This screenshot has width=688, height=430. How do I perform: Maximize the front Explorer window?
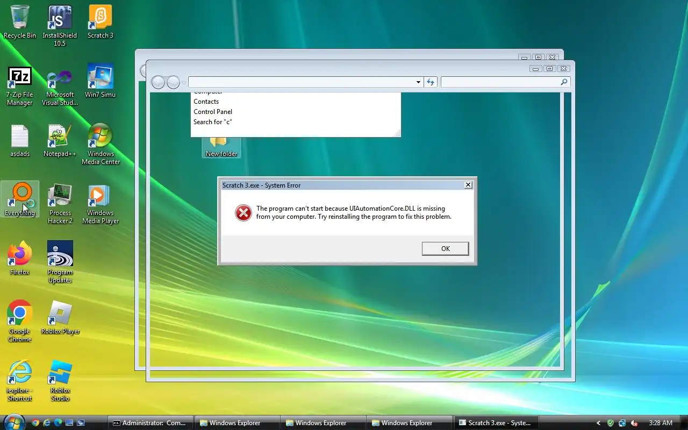[x=549, y=68]
